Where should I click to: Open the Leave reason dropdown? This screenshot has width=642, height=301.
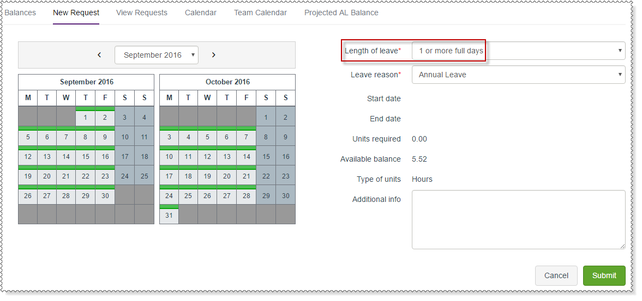click(x=518, y=75)
